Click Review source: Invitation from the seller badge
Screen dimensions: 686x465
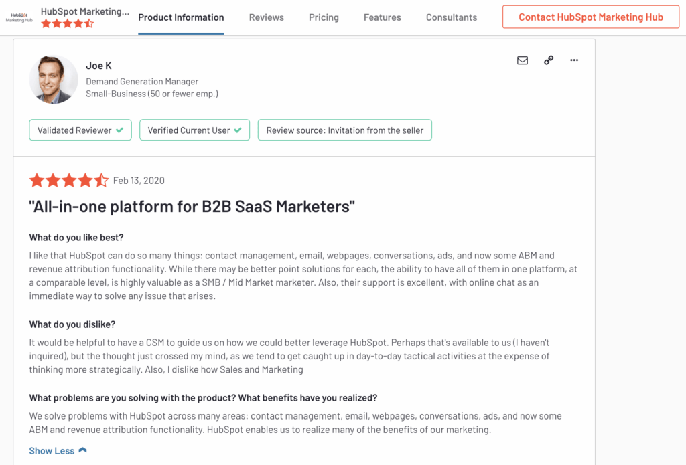(345, 130)
